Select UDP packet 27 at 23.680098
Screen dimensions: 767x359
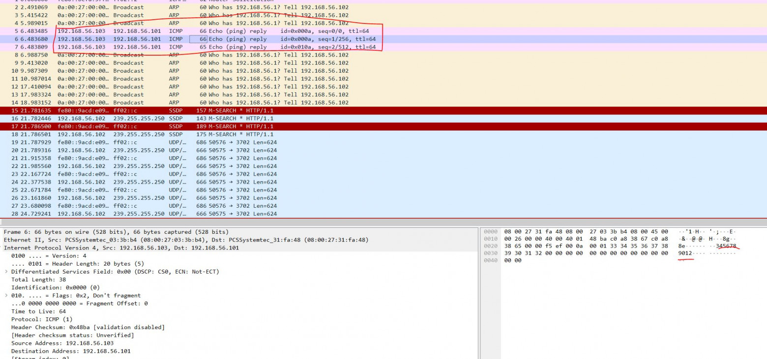[x=383, y=206]
